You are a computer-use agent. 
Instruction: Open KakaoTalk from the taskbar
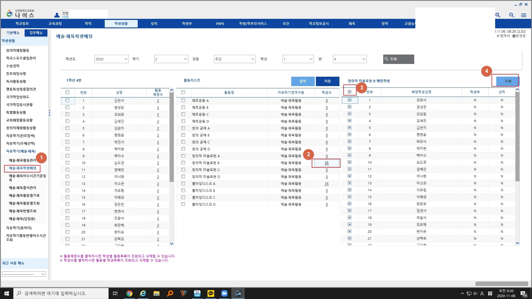(x=211, y=293)
